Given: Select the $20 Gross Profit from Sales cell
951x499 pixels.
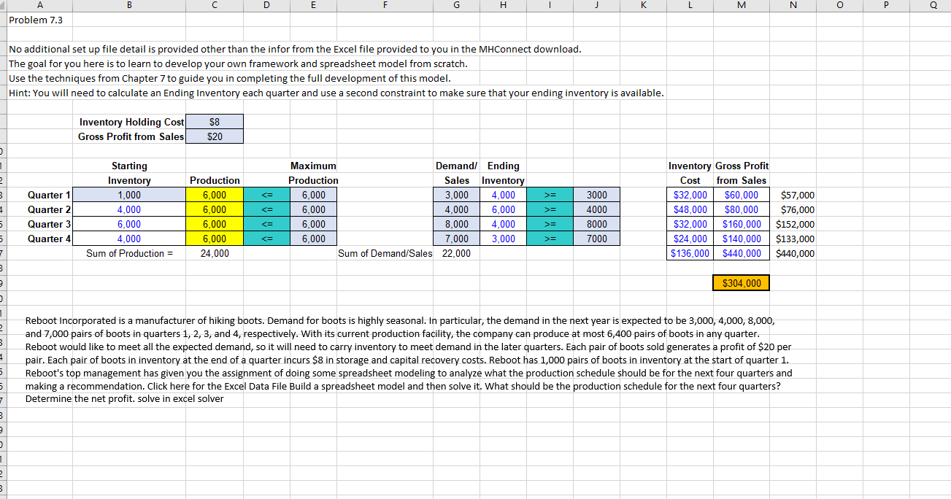Looking at the screenshot, I should (214, 136).
